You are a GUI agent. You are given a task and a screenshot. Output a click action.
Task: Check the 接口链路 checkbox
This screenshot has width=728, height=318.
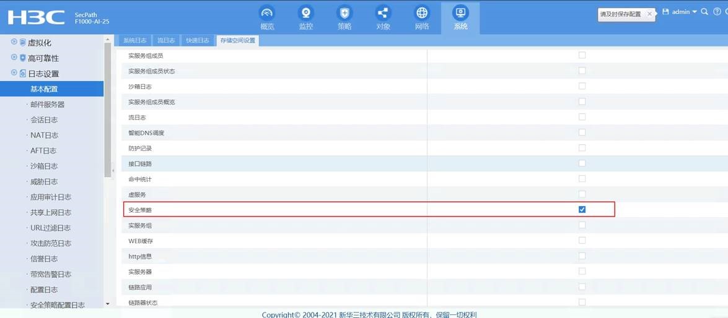click(x=582, y=163)
